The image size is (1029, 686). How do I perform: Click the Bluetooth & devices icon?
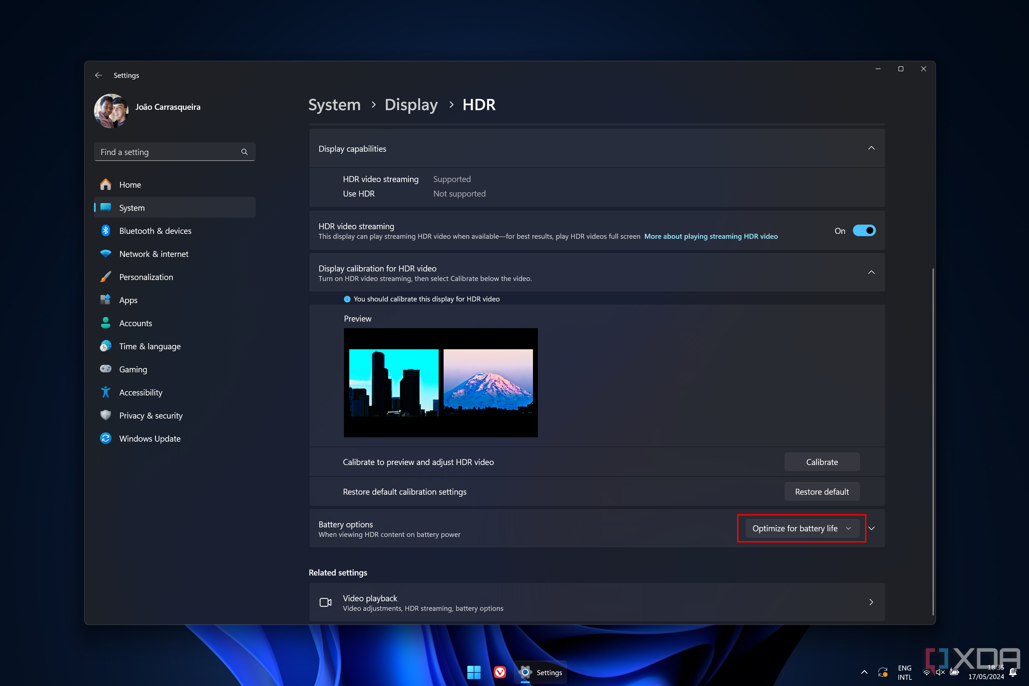[x=105, y=231]
